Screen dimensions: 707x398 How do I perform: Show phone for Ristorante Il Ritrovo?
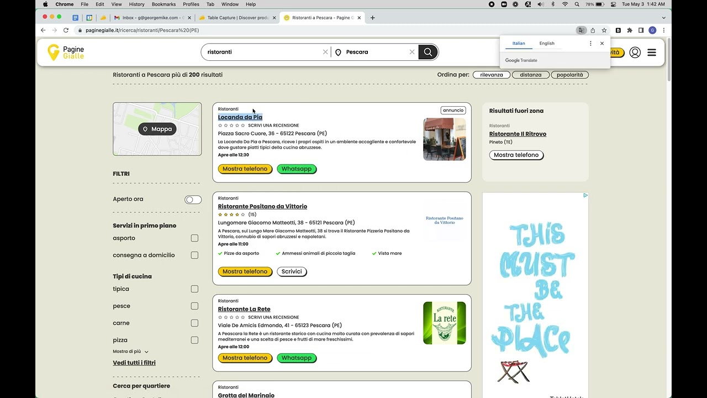(516, 155)
